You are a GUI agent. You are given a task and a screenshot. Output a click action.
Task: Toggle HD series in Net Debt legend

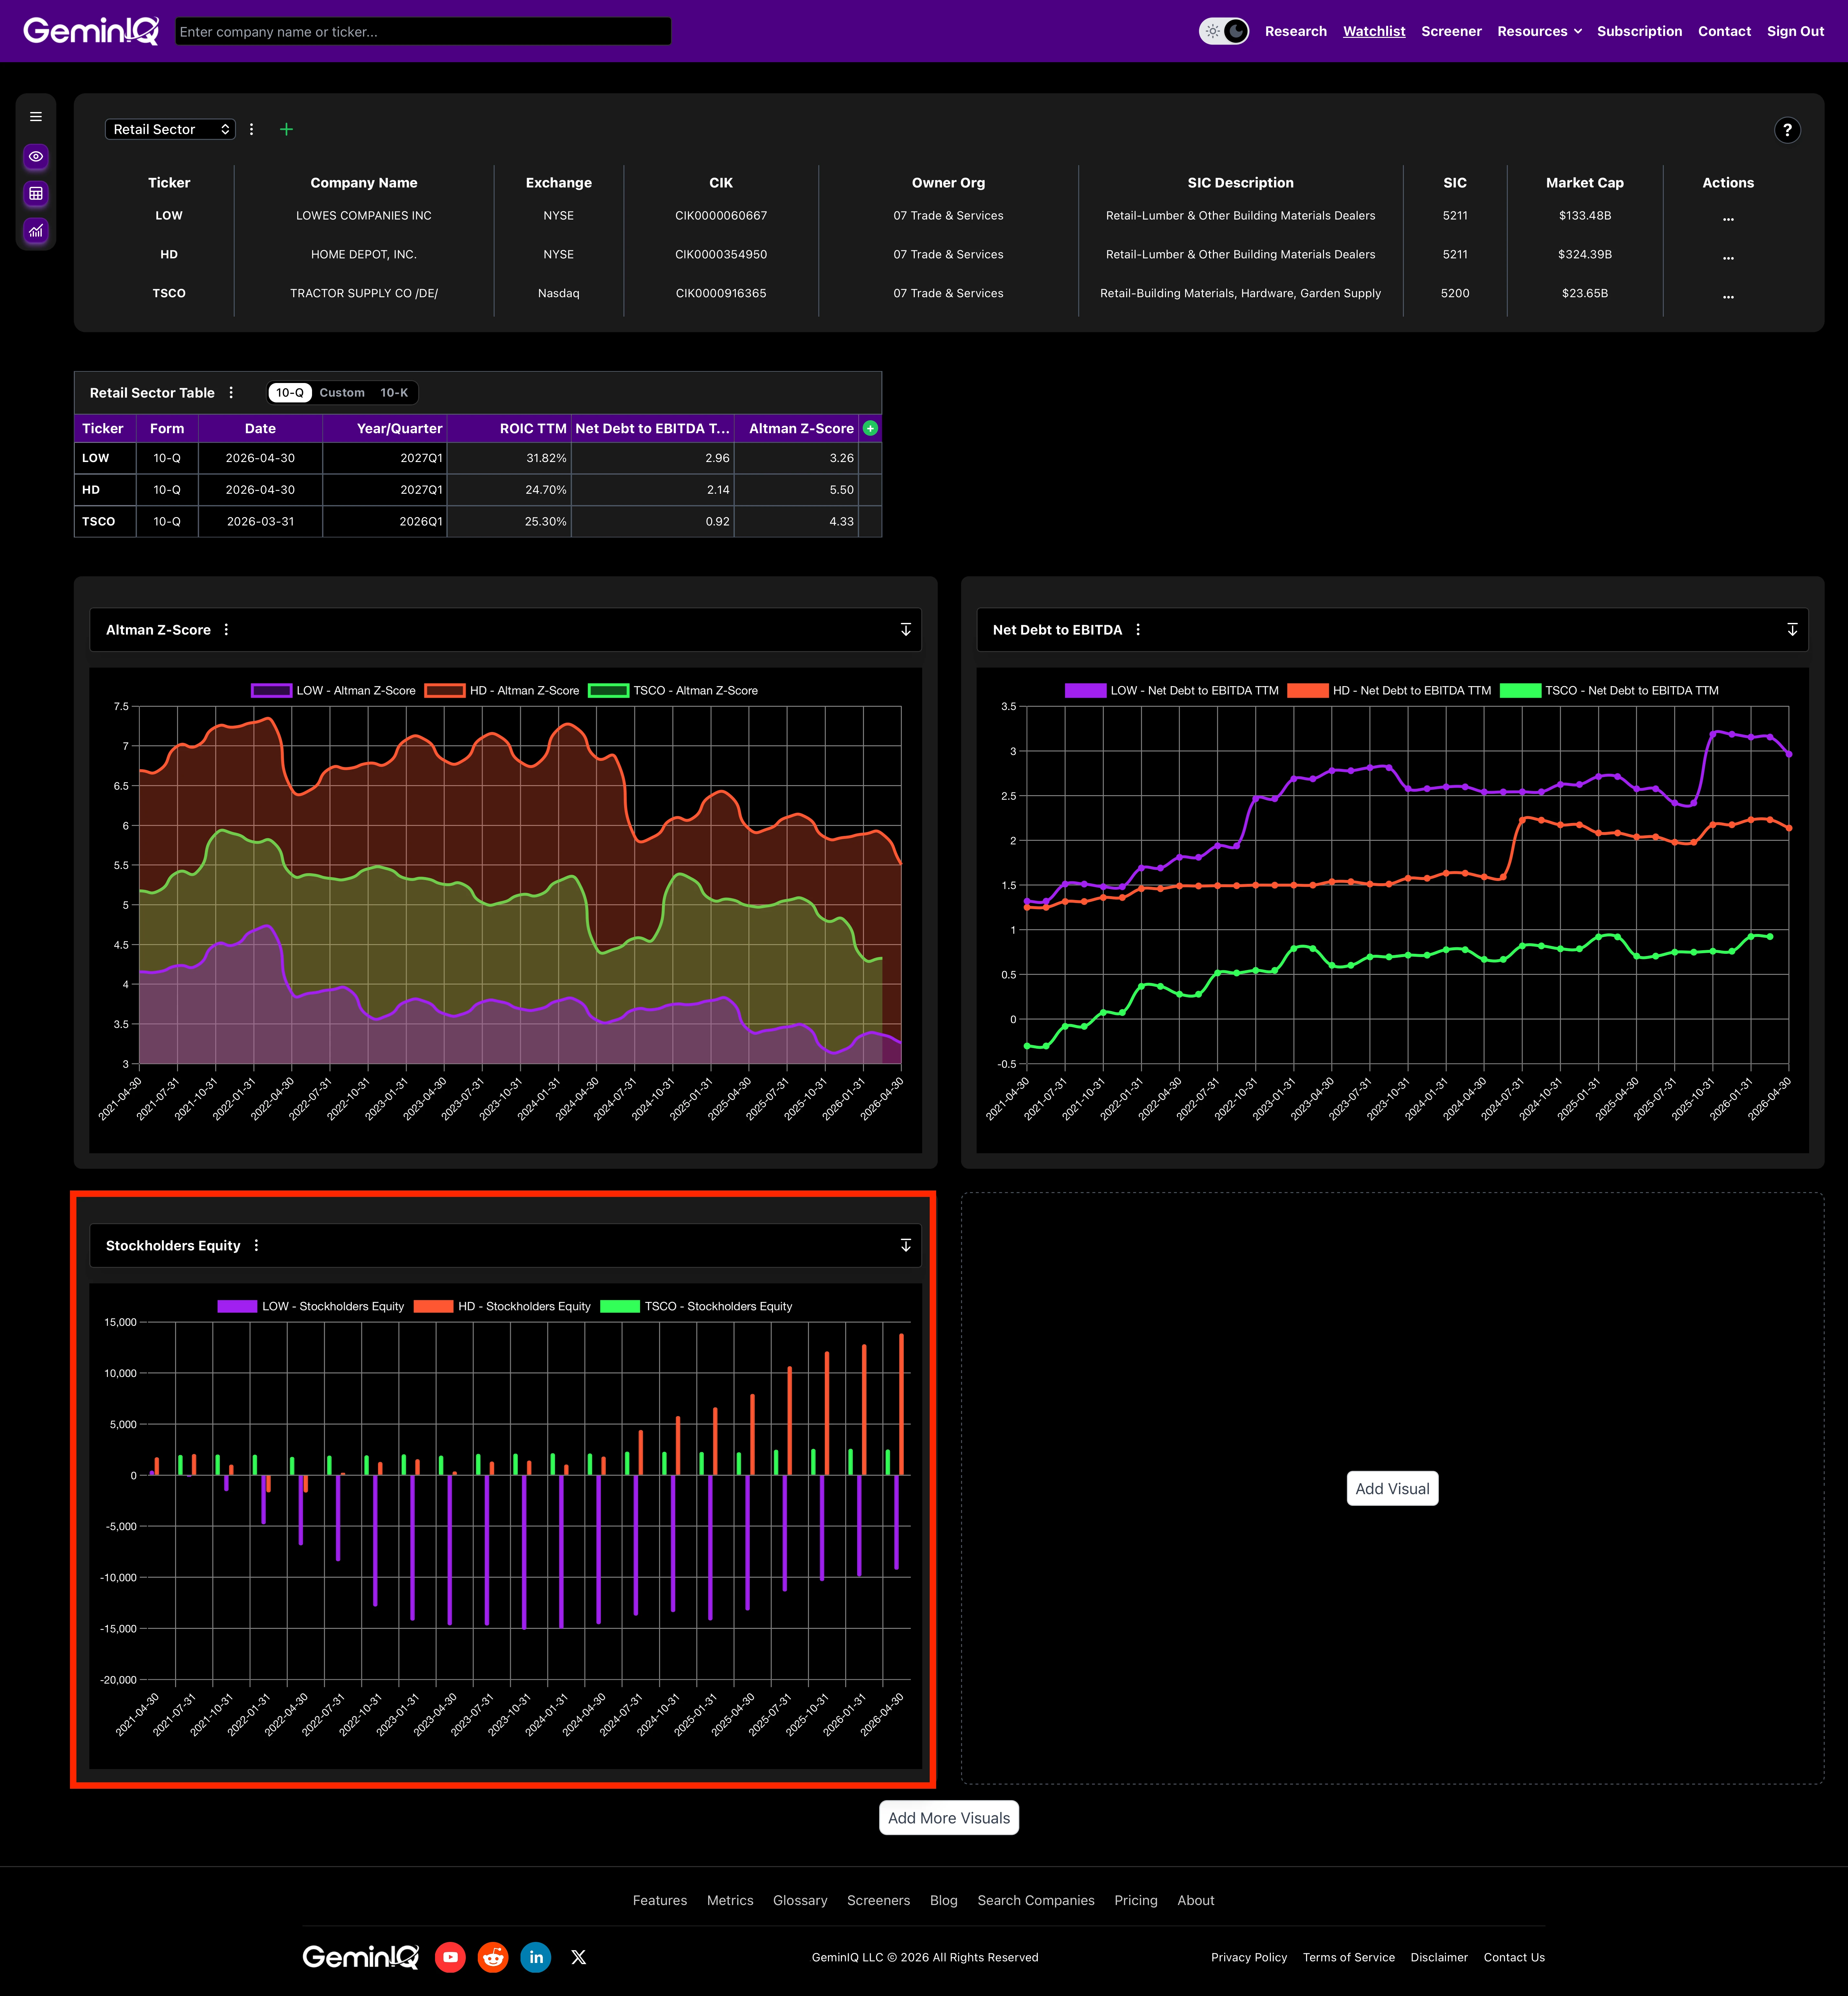tap(1389, 691)
